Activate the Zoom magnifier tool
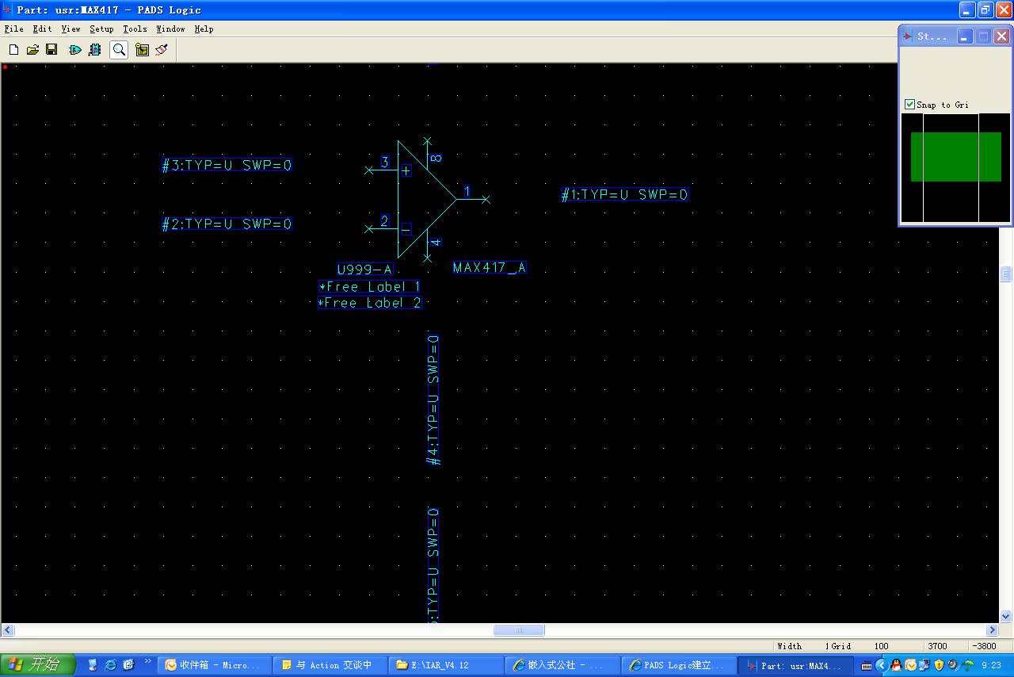 click(119, 50)
